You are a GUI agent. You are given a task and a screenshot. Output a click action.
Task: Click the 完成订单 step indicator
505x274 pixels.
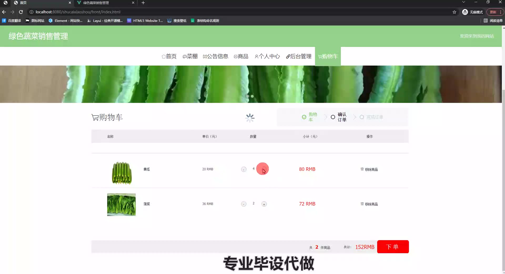point(371,117)
